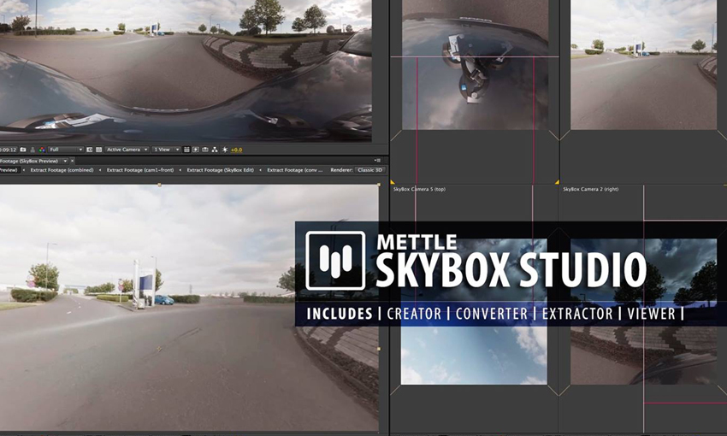The width and height of the screenshot is (727, 436).
Task: Click the timeline button icon
Action: coord(205,150)
